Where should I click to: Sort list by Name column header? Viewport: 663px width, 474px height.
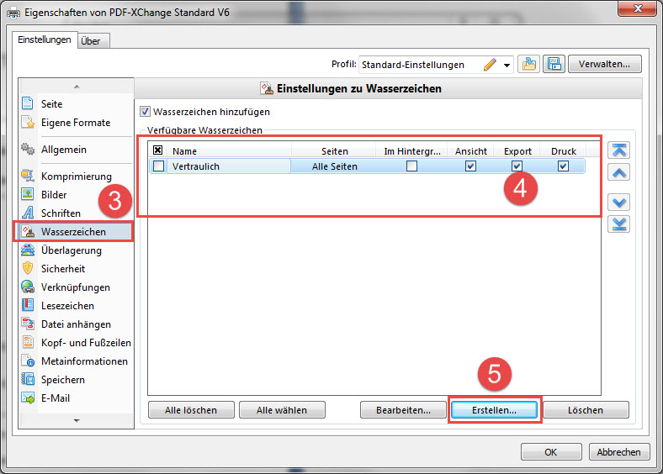click(x=230, y=150)
